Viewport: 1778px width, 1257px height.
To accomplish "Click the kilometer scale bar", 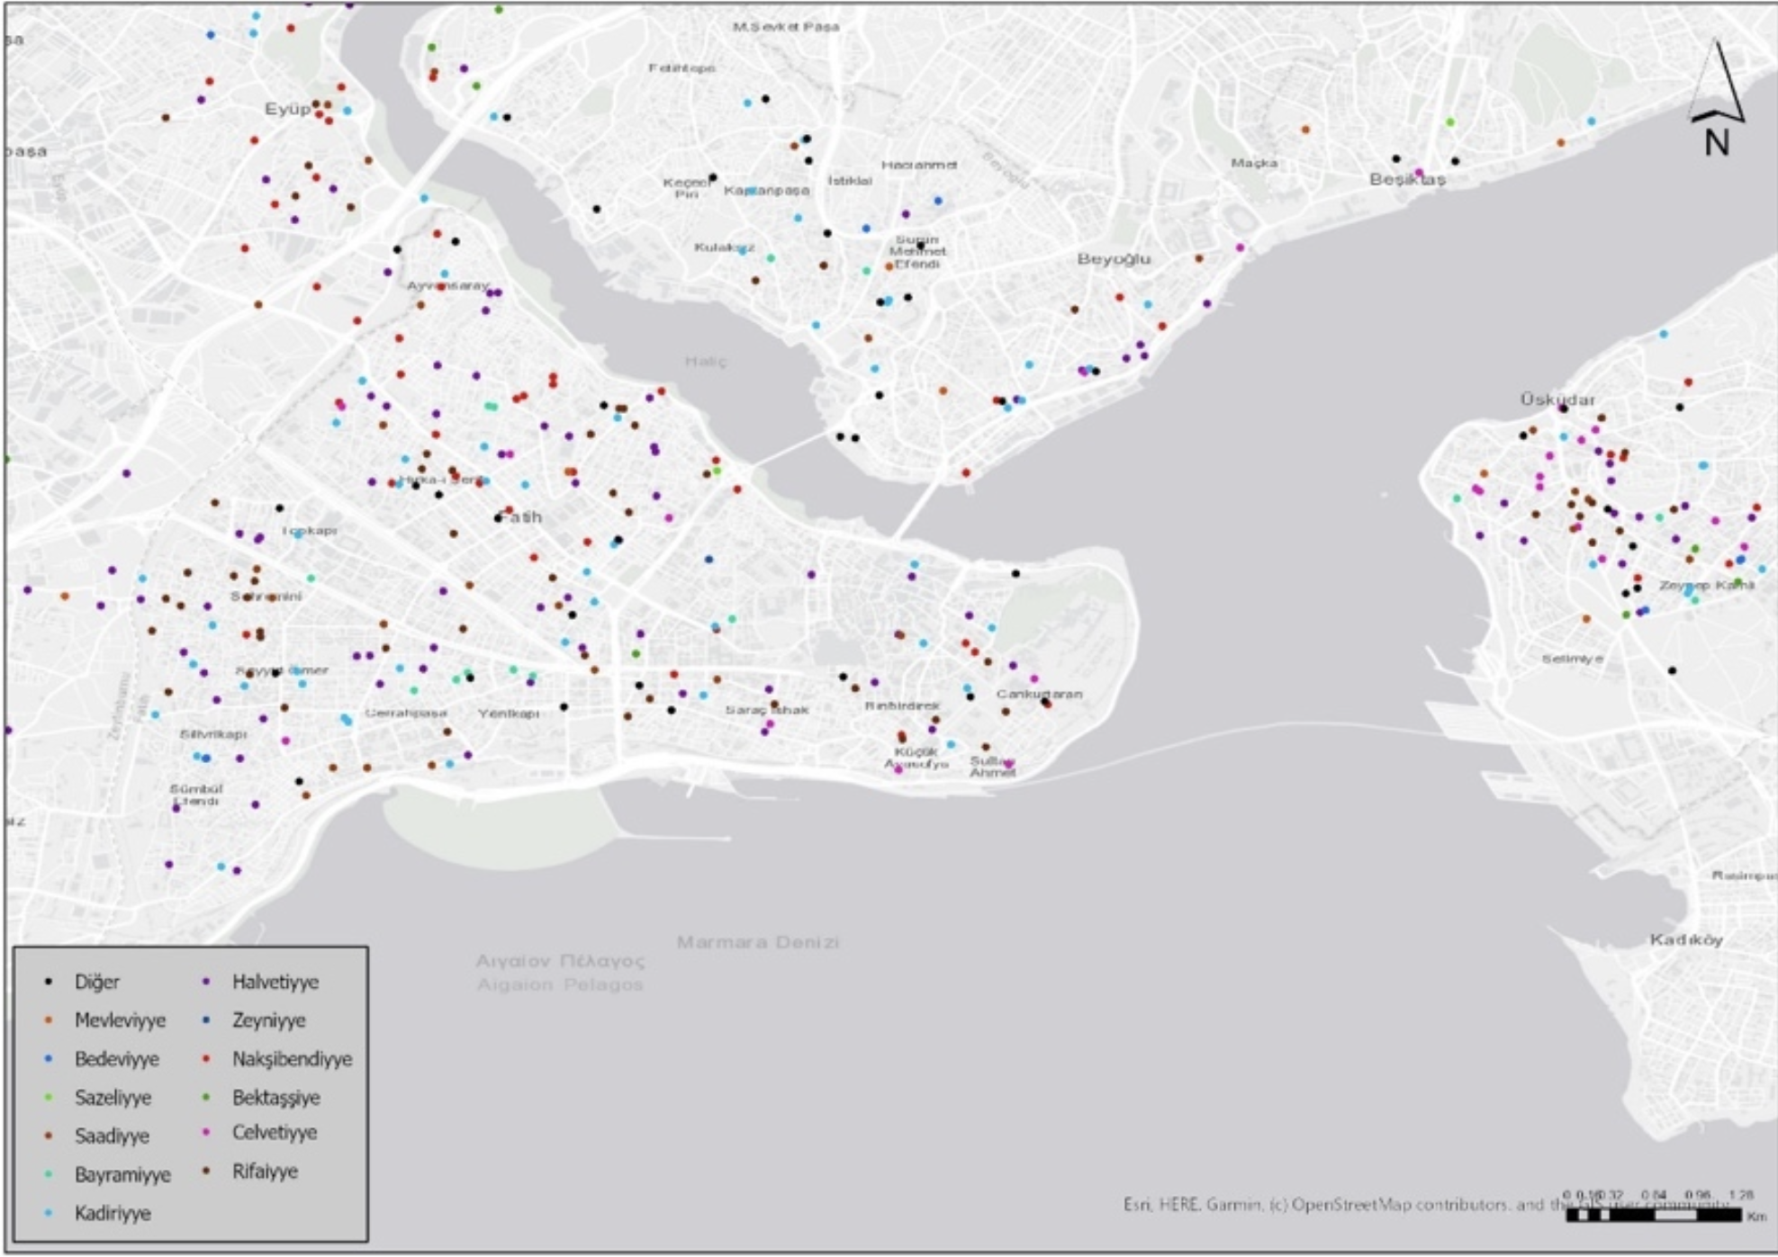I will coord(1653,1215).
